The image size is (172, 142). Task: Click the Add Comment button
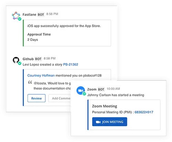click(59, 98)
